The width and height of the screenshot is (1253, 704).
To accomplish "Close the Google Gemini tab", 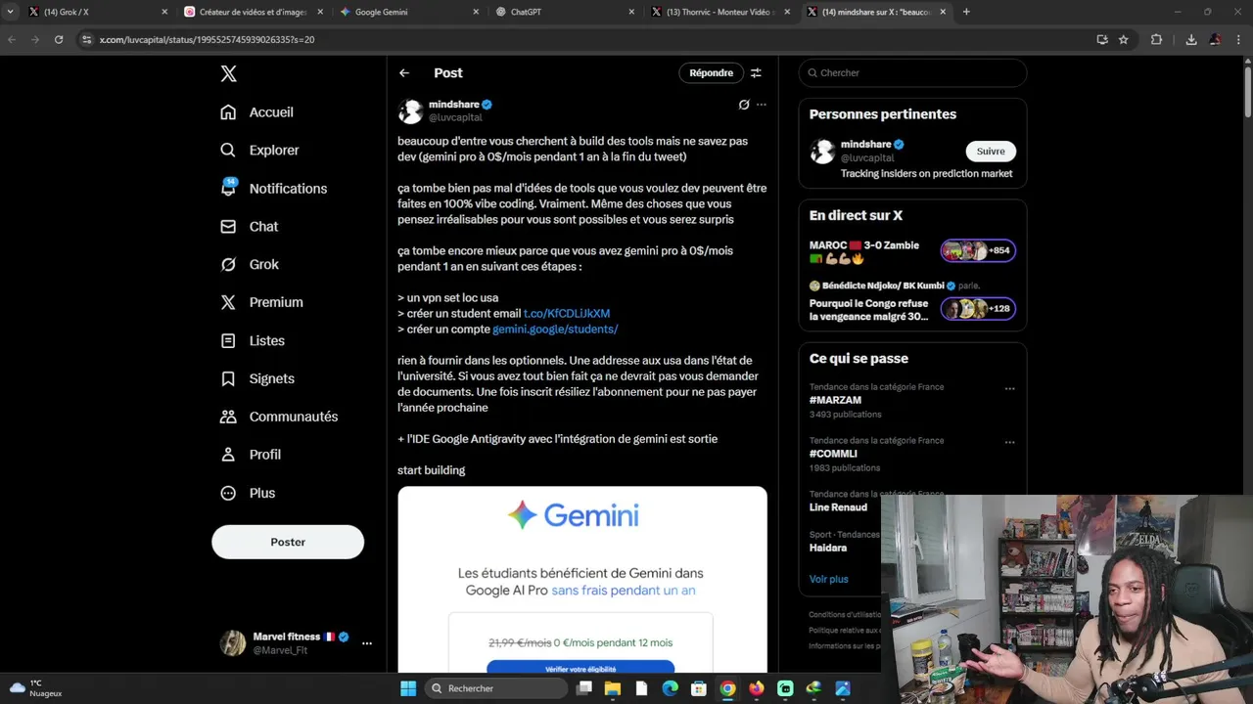I will click(476, 12).
